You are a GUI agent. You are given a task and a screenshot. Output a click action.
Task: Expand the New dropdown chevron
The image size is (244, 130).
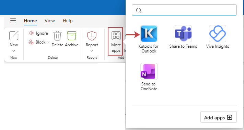click(x=14, y=51)
